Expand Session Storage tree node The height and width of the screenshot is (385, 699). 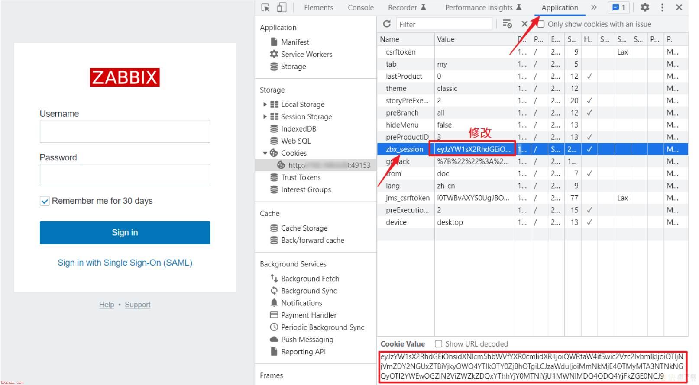[x=265, y=117]
